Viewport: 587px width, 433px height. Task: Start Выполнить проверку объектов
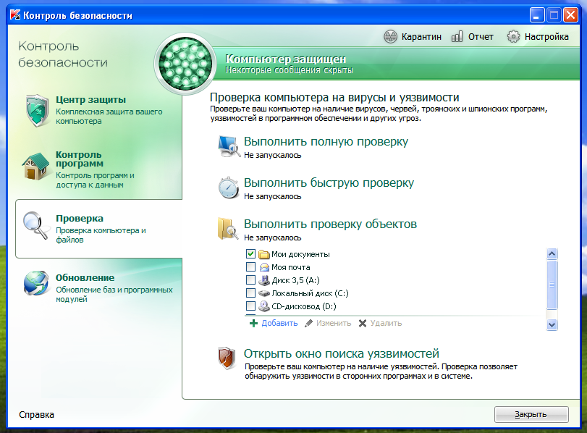click(331, 224)
